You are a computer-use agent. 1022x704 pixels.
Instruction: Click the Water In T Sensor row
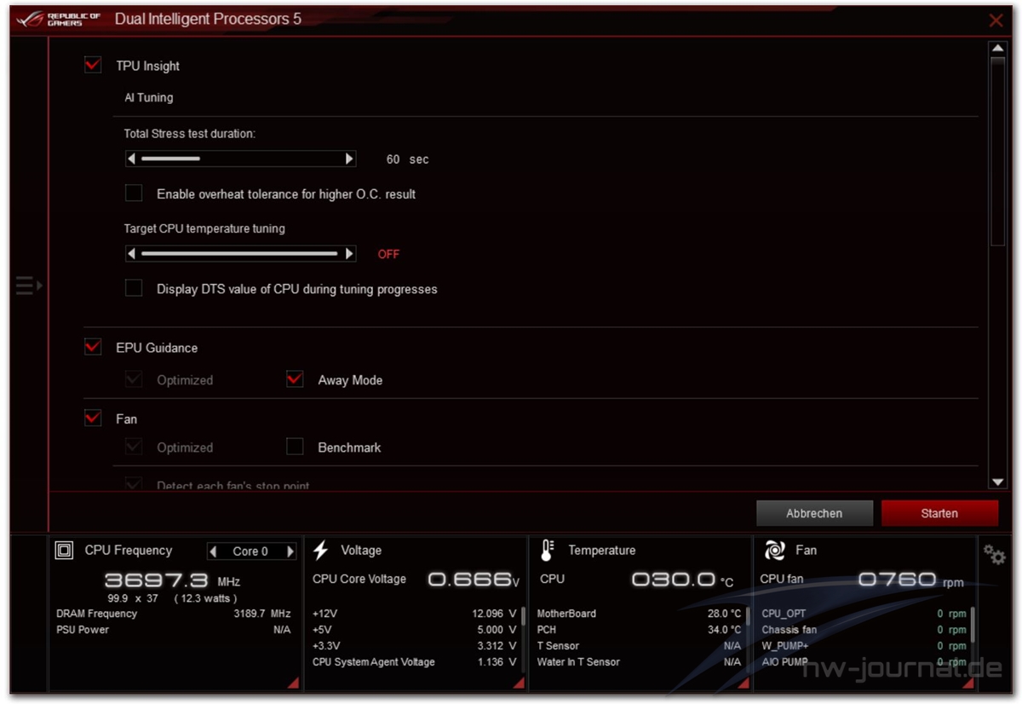pos(639,662)
